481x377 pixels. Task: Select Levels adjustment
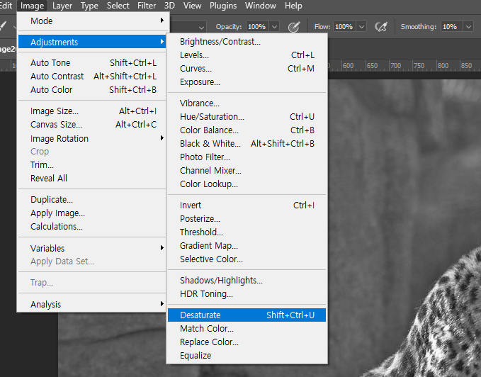pos(247,55)
